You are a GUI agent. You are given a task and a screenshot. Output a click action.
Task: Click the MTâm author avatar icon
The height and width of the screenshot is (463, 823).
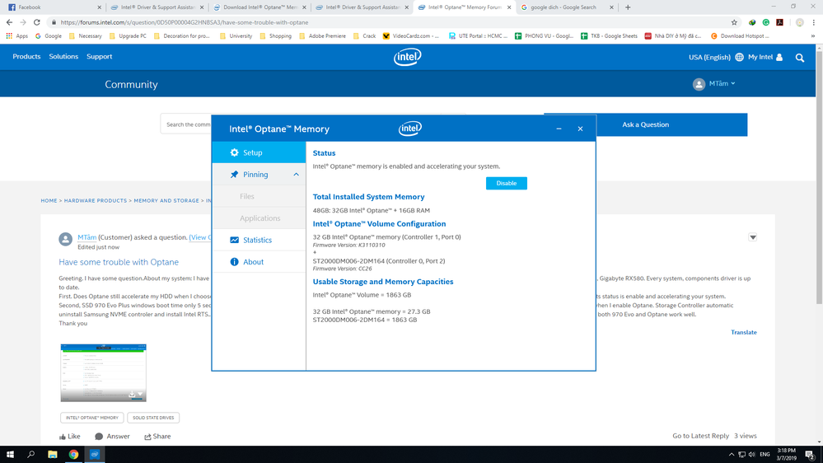tap(66, 240)
